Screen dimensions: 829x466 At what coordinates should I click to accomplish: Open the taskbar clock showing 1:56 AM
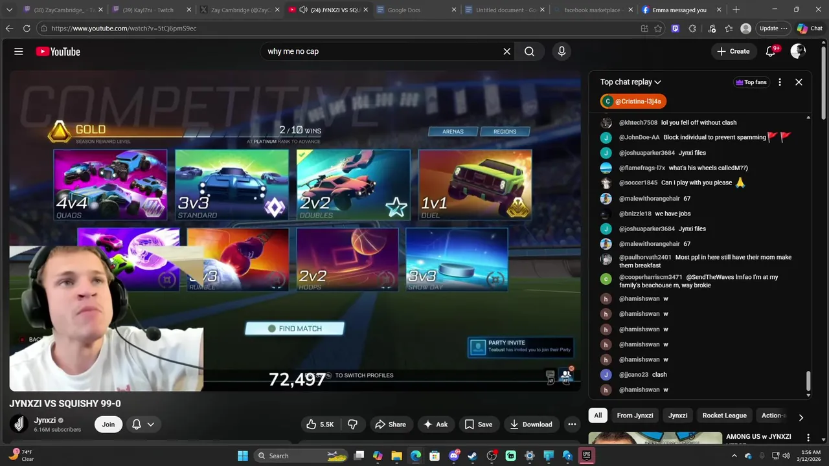click(x=810, y=456)
